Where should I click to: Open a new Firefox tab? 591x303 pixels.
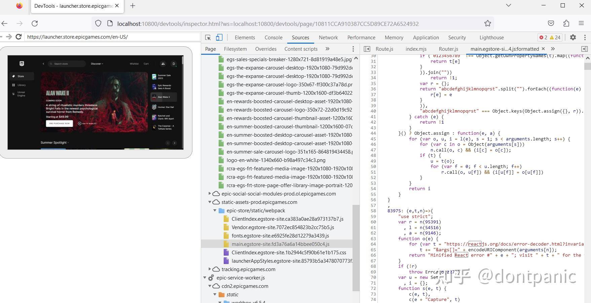[133, 6]
